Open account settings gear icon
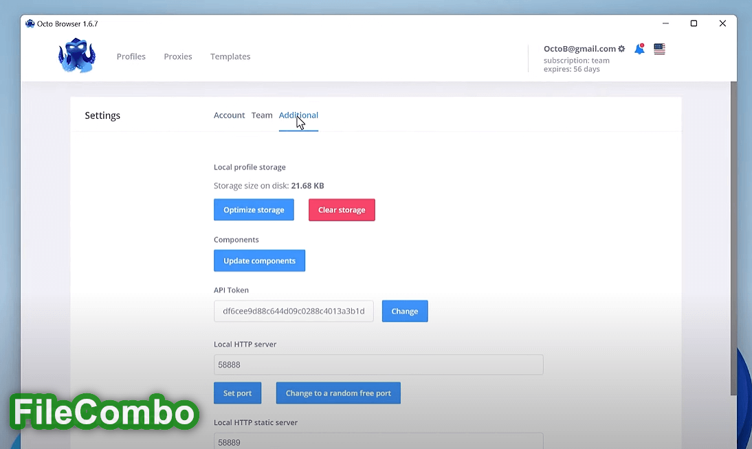The width and height of the screenshot is (752, 449). [x=621, y=49]
